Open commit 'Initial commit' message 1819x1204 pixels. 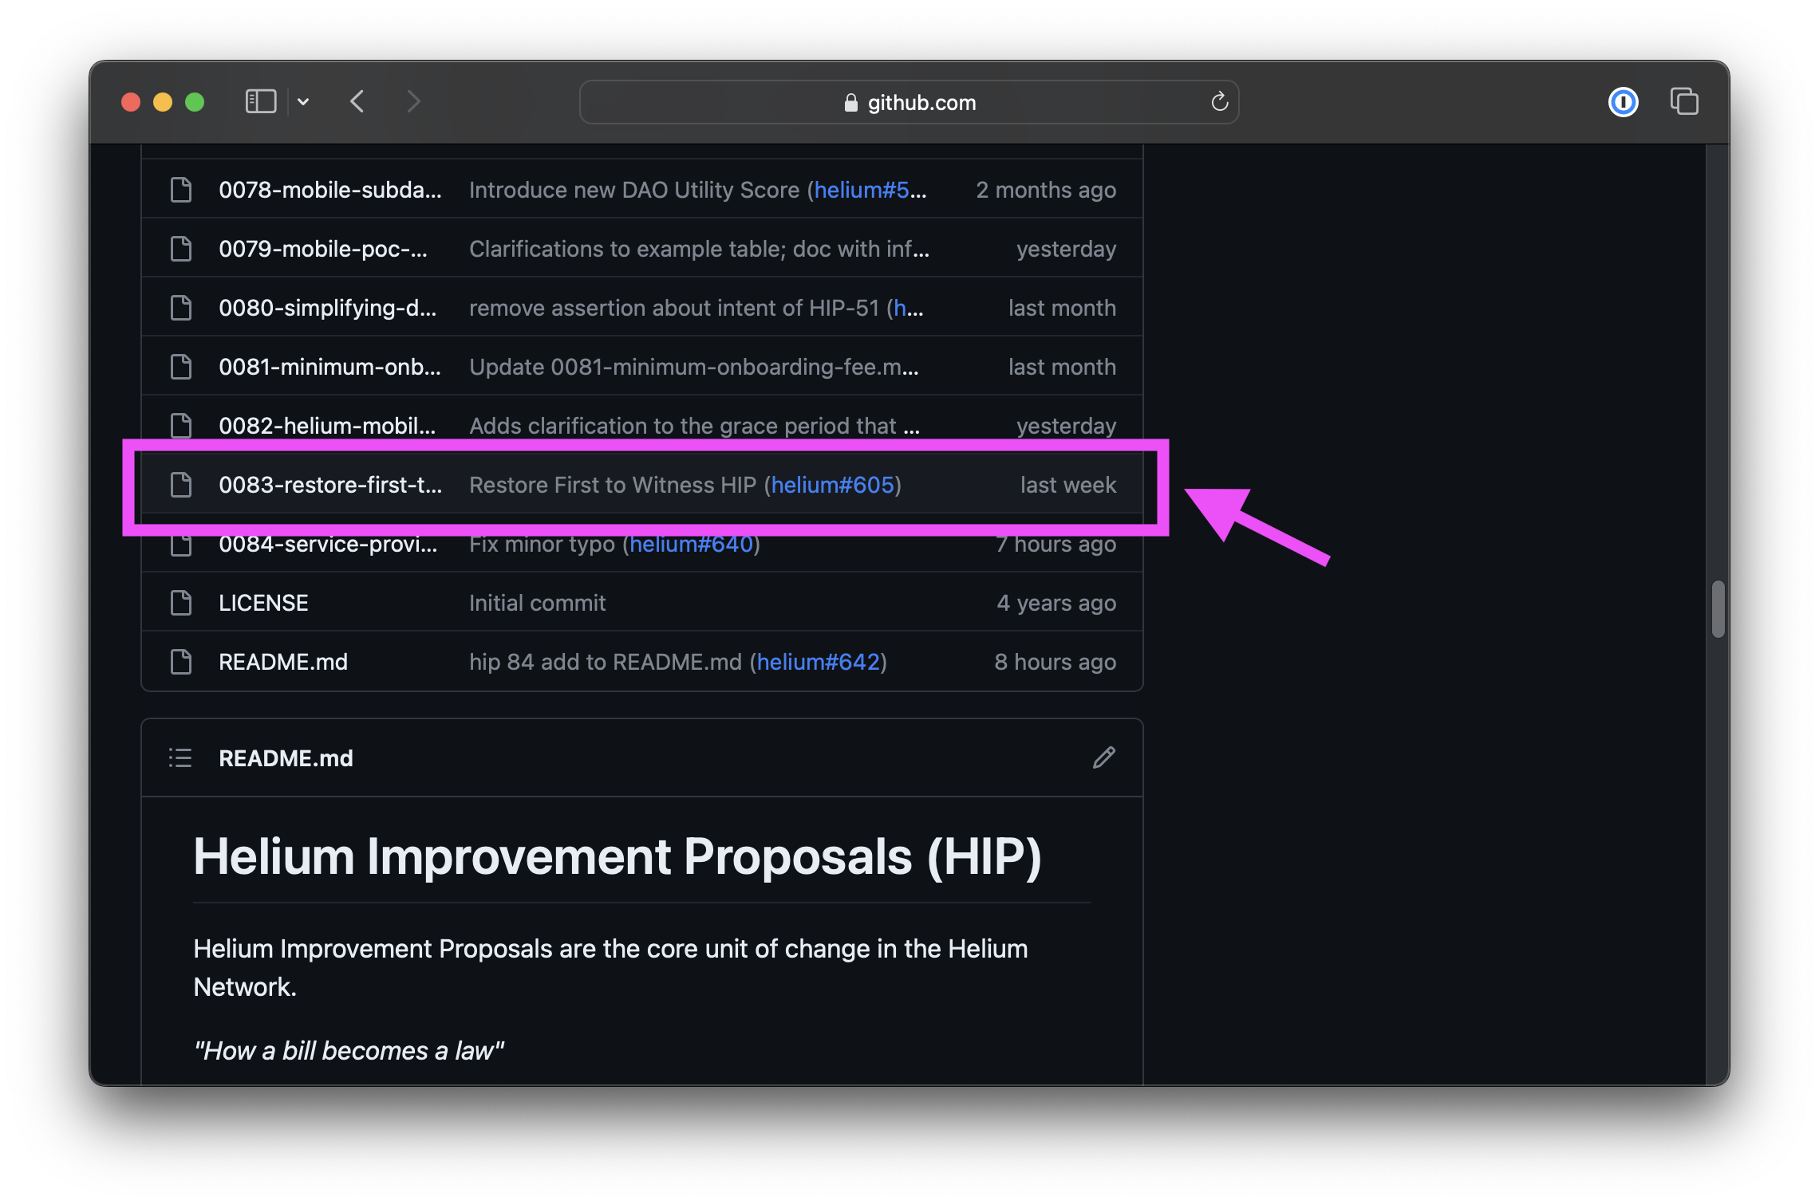(537, 603)
